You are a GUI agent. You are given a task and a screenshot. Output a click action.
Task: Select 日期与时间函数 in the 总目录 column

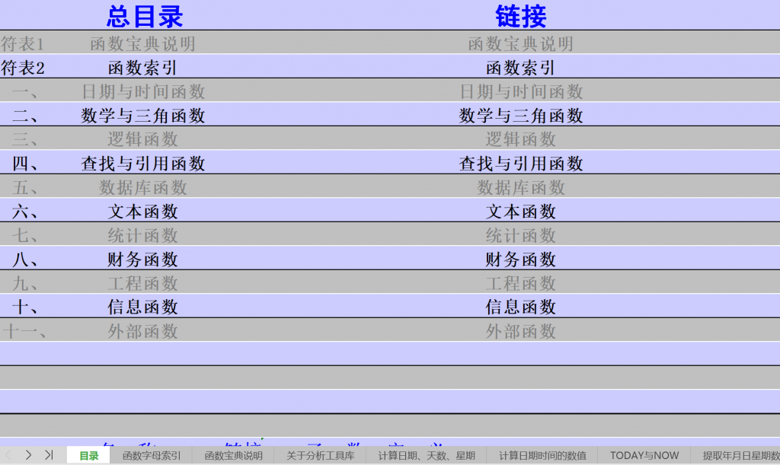(x=142, y=91)
